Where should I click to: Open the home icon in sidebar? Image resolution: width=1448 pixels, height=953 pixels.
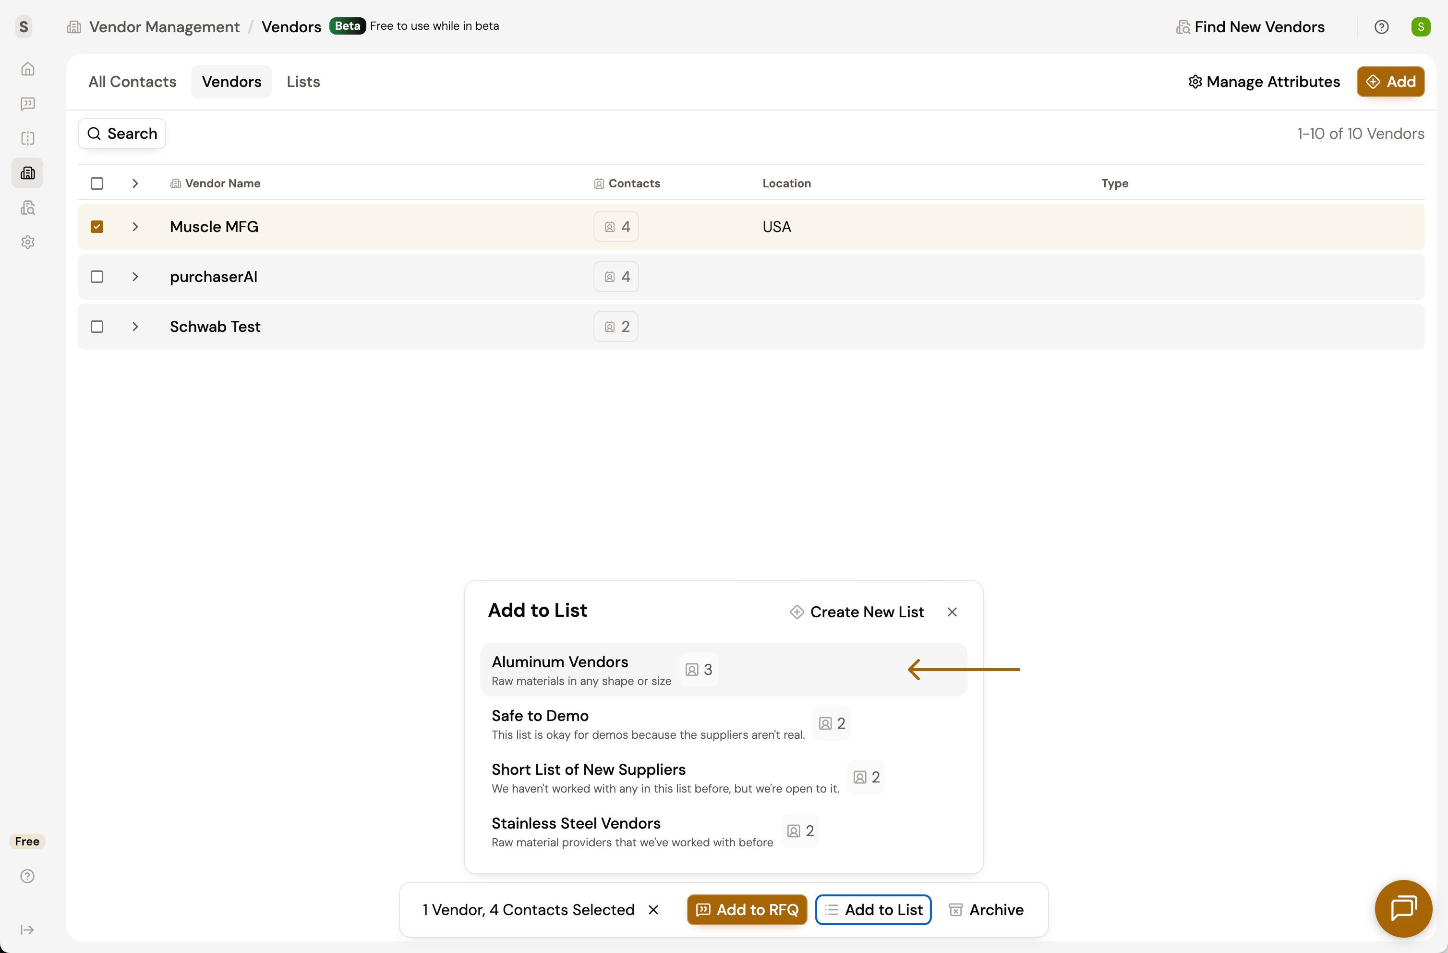click(27, 69)
